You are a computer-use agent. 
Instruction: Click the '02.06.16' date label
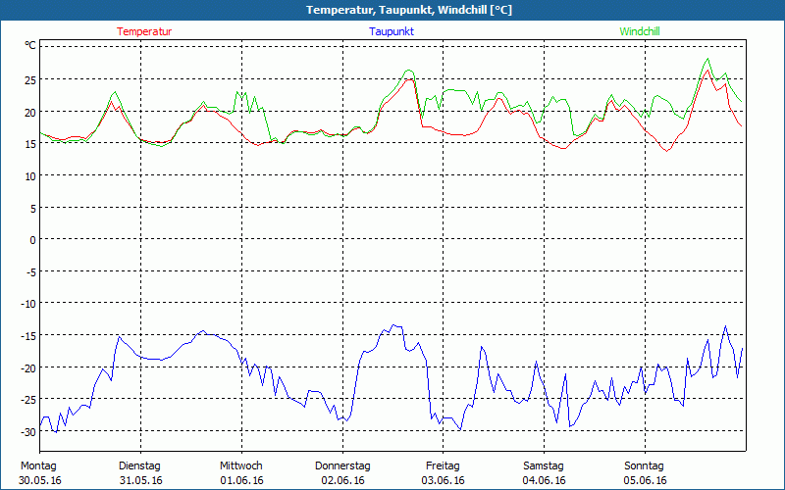click(342, 480)
